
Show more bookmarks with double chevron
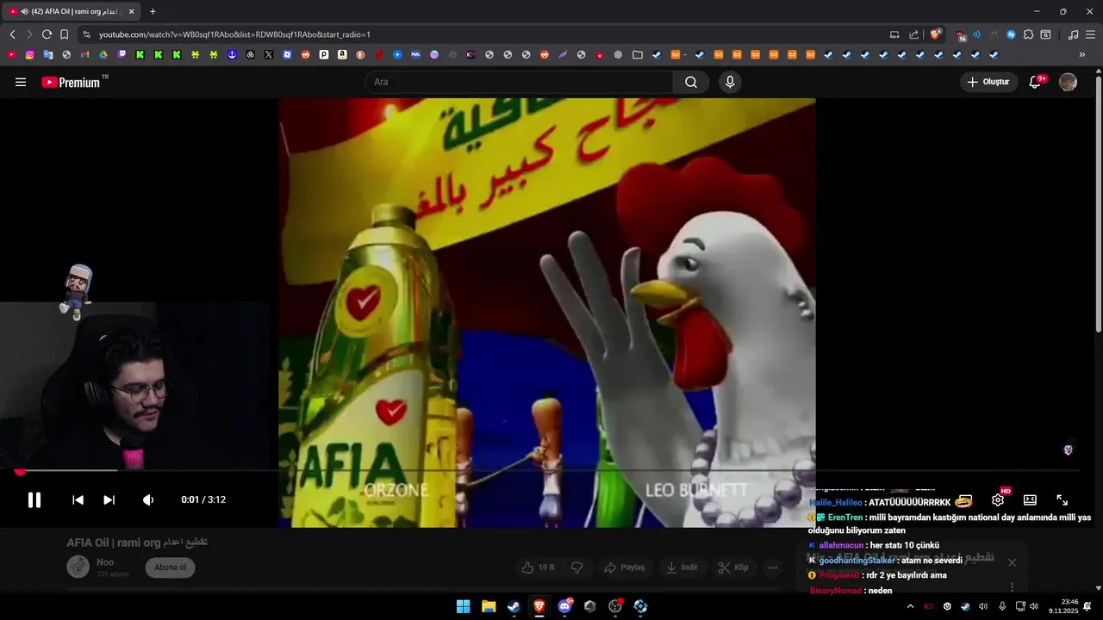point(1082,54)
